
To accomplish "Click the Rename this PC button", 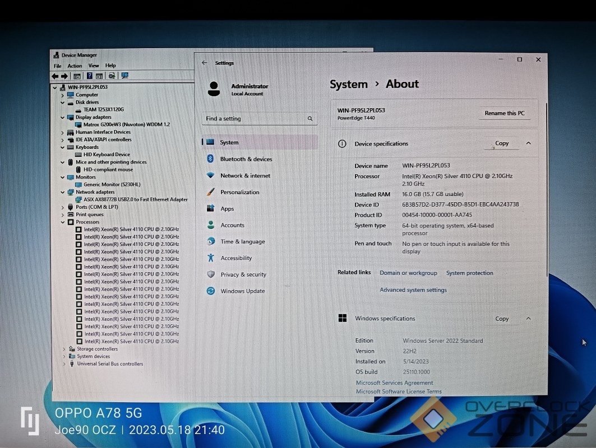I will point(505,113).
